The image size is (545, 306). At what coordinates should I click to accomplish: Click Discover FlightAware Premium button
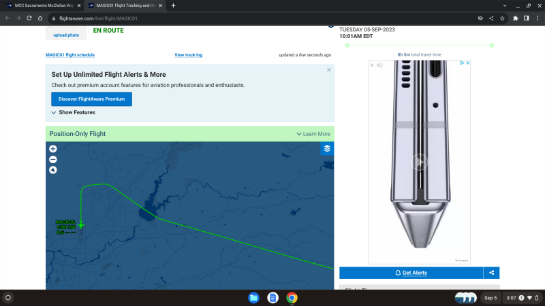[91, 99]
